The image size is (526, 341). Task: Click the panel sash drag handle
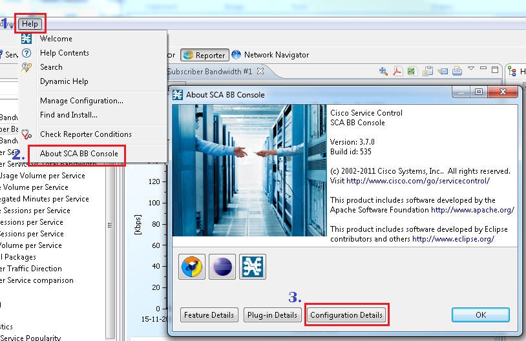coord(110,225)
